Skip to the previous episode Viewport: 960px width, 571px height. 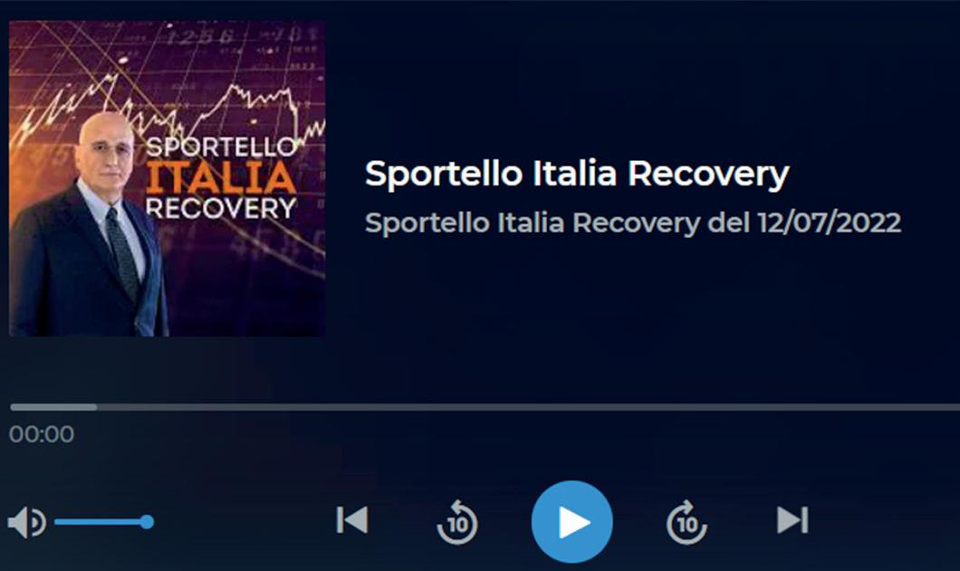[x=352, y=520]
